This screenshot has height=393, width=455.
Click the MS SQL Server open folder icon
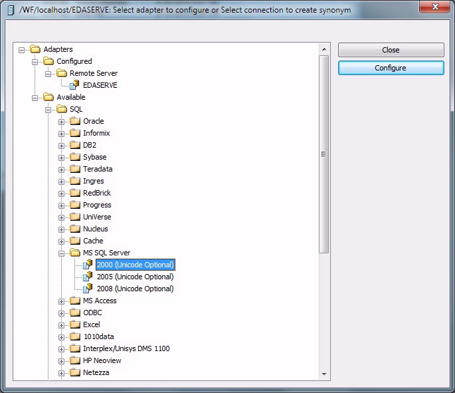click(75, 253)
